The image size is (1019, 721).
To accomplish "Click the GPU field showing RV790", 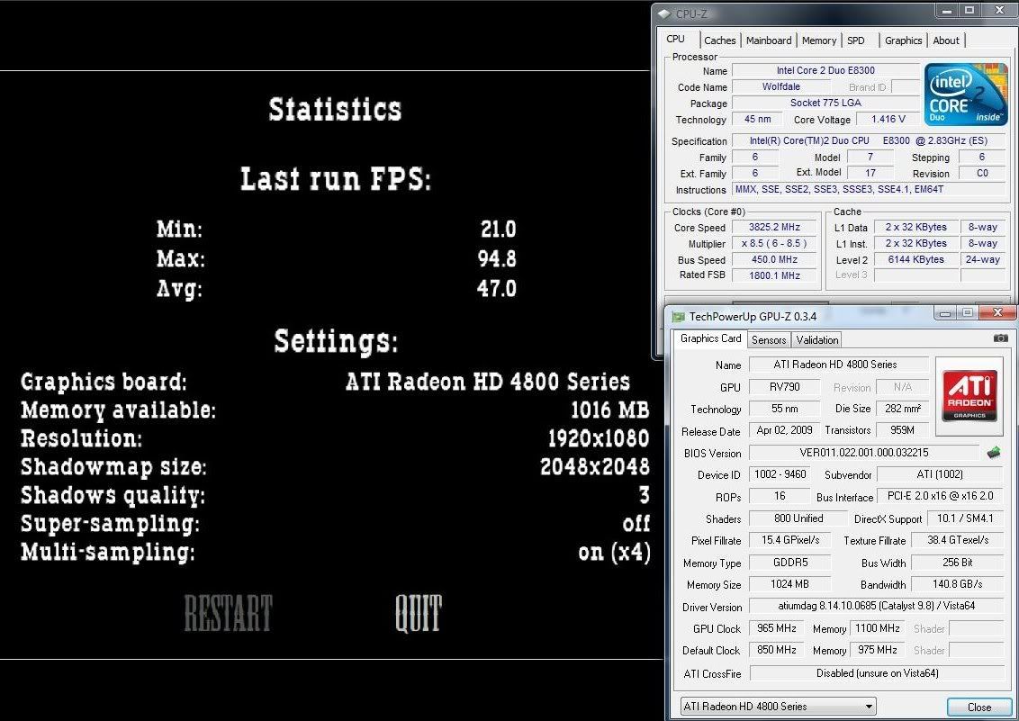I will click(x=784, y=387).
